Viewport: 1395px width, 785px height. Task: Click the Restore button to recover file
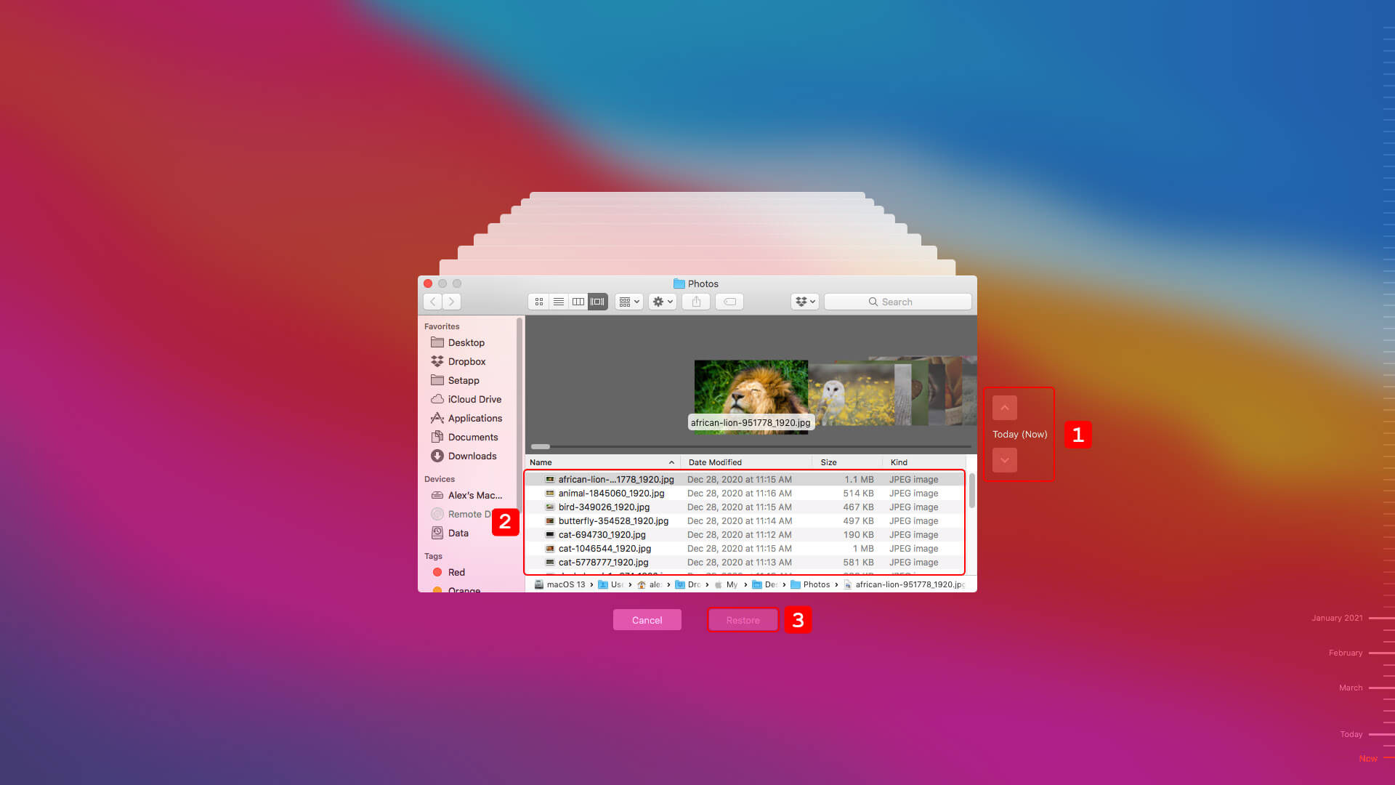[743, 619]
